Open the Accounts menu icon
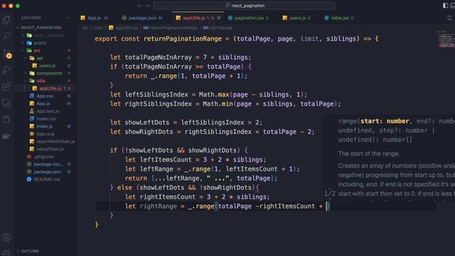The image size is (455, 256). coord(6,238)
